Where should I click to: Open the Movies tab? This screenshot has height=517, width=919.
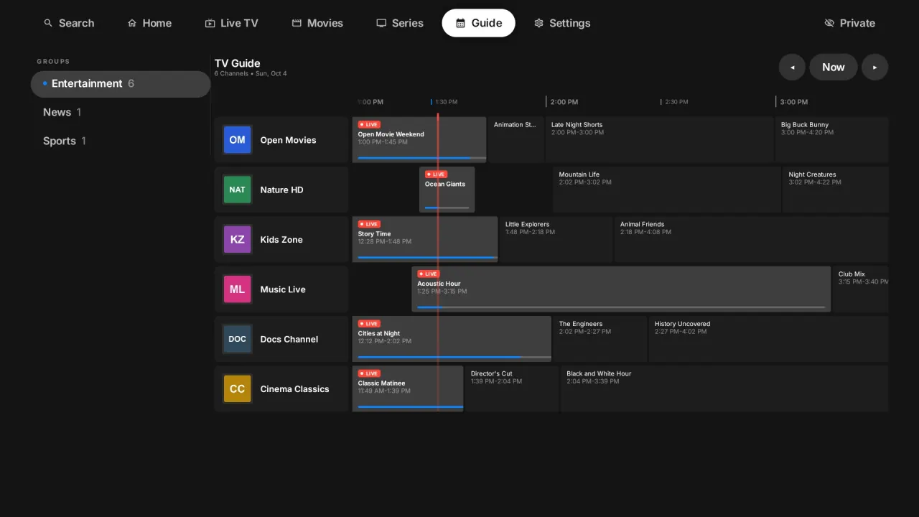coord(317,23)
